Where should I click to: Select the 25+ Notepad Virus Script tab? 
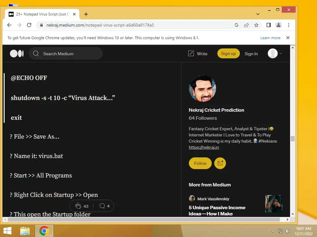(41, 14)
